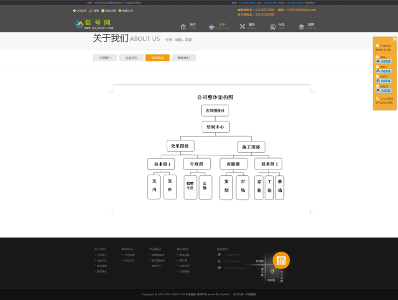
Task: Click the orange building map marker thumbnail
Action: coord(281,261)
